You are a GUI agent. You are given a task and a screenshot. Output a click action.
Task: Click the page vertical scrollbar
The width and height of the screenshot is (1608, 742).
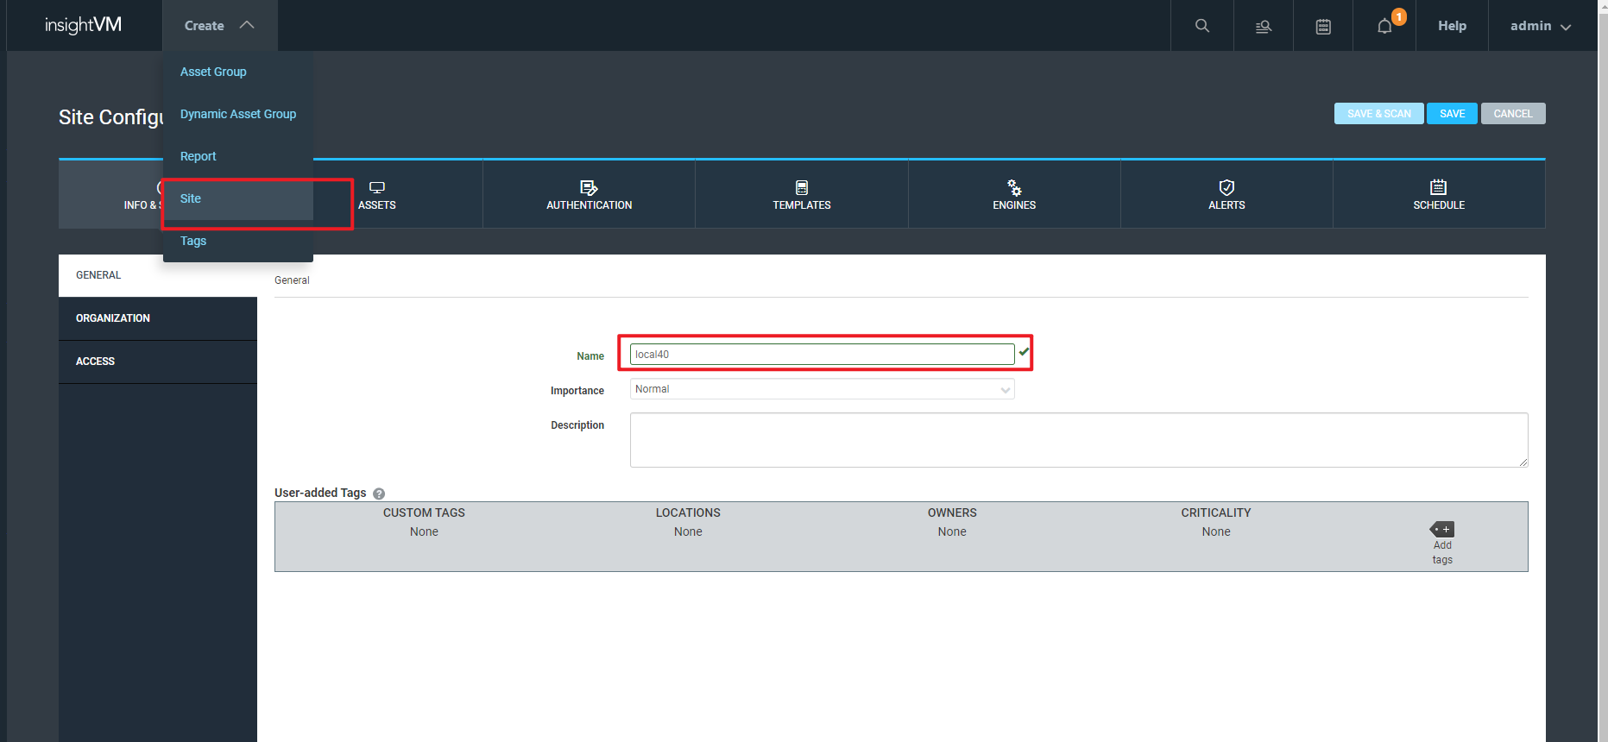[x=1603, y=371]
